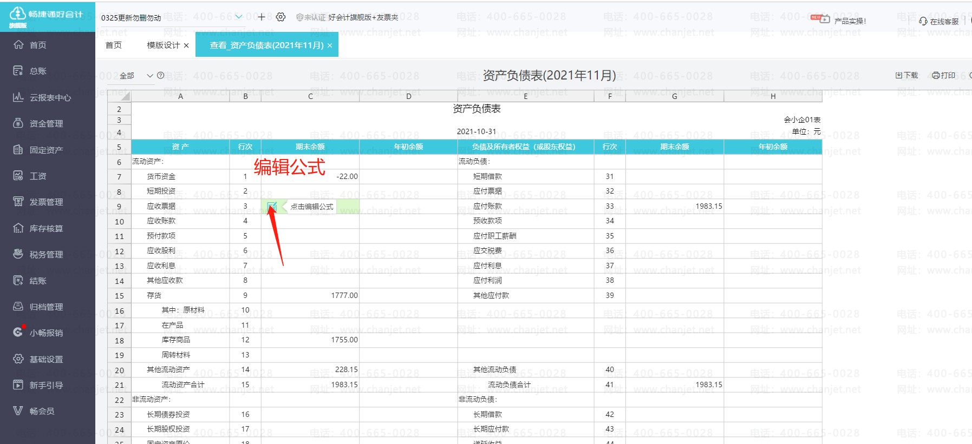Open 发票管理 in the sidebar
Image resolution: width=972 pixels, height=444 pixels.
(x=46, y=202)
